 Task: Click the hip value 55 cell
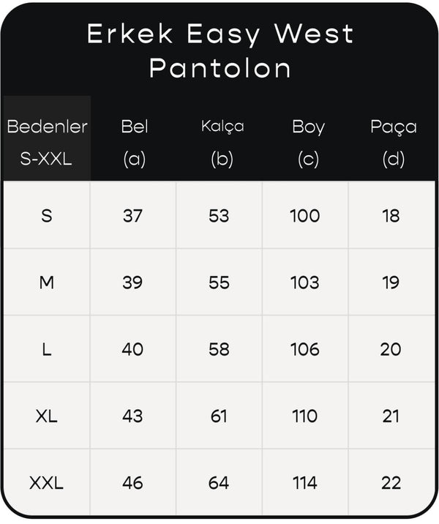click(x=219, y=282)
